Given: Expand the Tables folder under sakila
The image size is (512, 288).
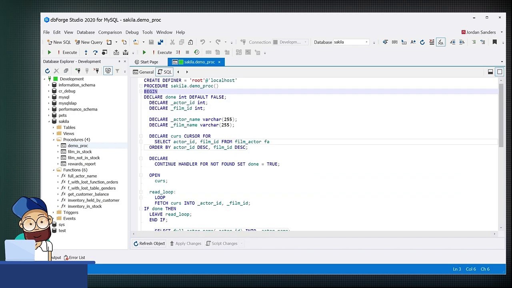Looking at the screenshot, I should click(x=54, y=128).
